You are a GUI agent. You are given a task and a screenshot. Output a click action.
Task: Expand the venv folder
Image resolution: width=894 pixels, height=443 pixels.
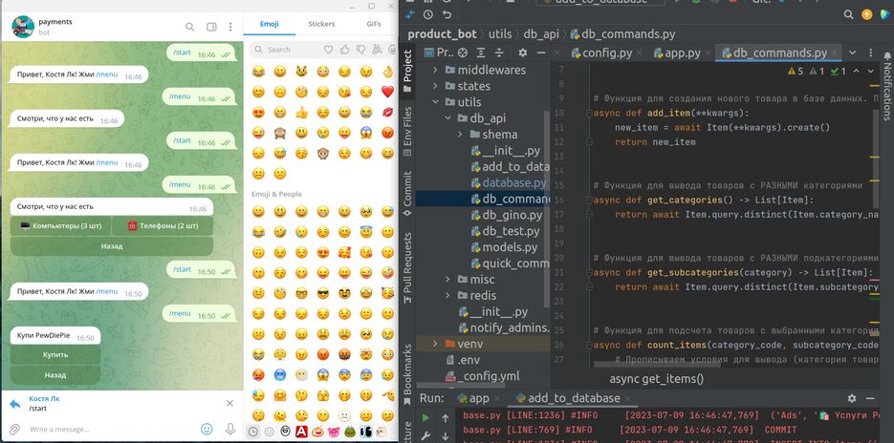[436, 343]
